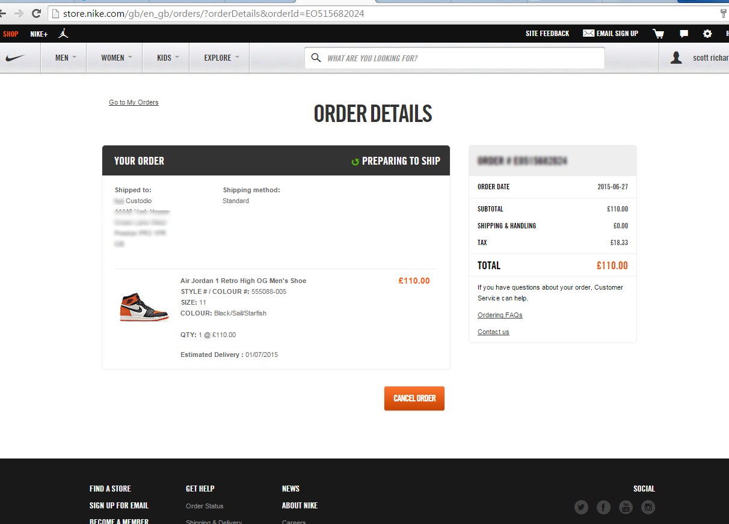Click the Nike swoosh logo

(16, 58)
